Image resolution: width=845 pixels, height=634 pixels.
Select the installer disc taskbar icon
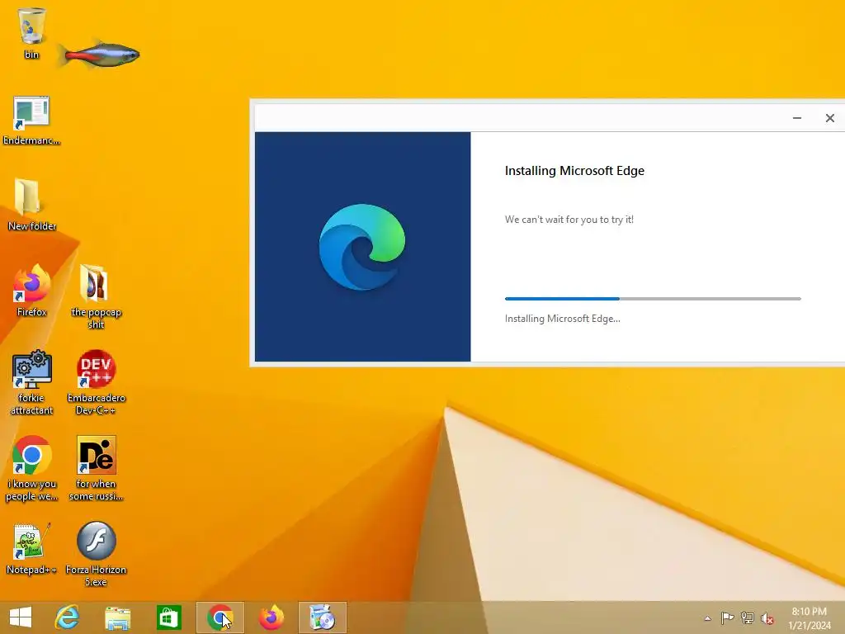pyautogui.click(x=323, y=617)
